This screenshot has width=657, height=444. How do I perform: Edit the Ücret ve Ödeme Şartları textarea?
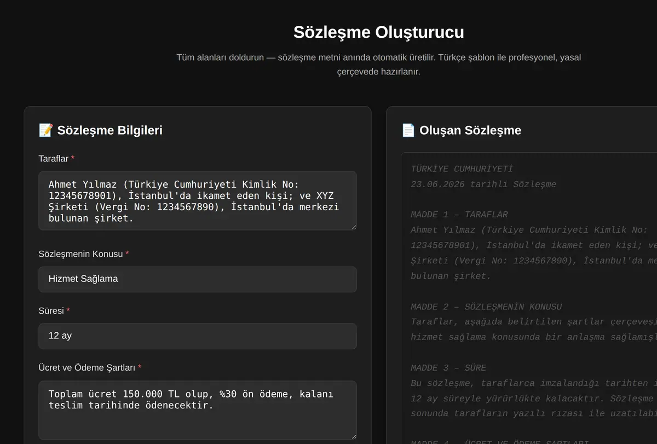pos(198,411)
